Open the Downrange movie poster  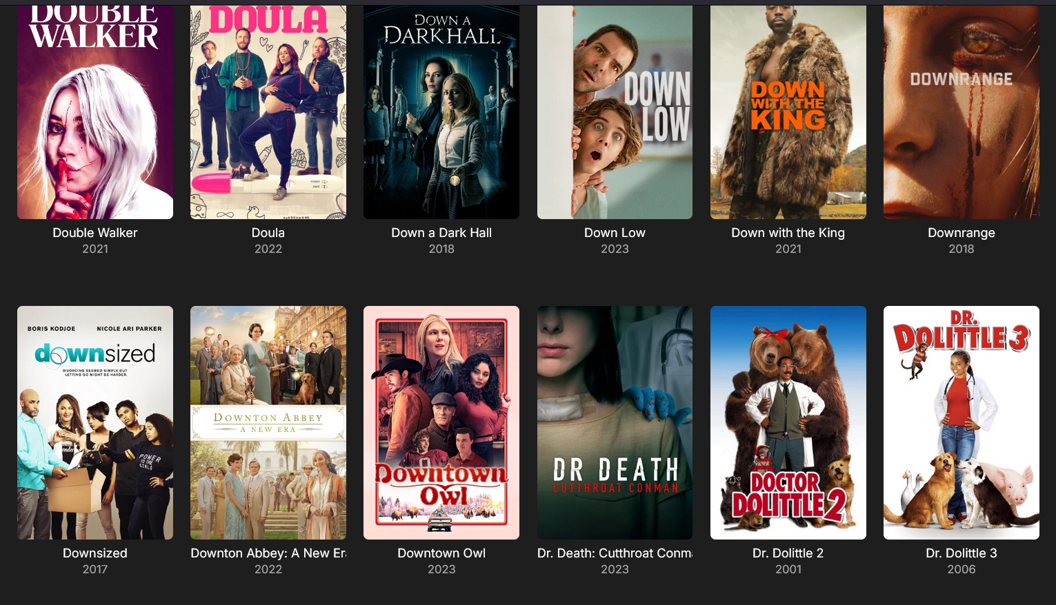[962, 112]
